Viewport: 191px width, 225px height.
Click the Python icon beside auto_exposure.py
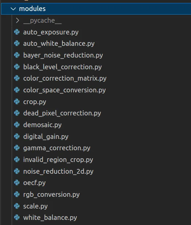pyautogui.click(x=17, y=32)
